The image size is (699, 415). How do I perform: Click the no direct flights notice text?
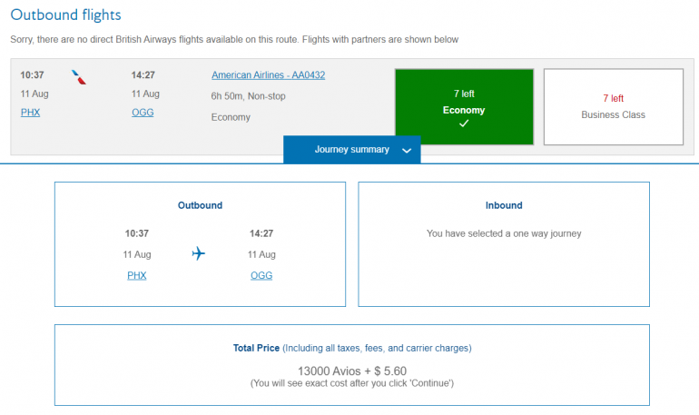click(234, 39)
